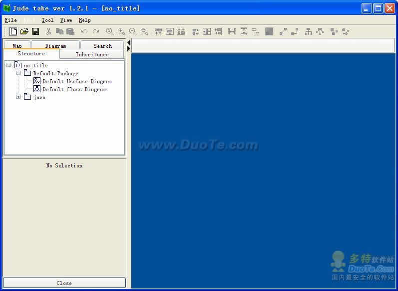
Task: Click the adjust size icon
Action: pyautogui.click(x=255, y=31)
